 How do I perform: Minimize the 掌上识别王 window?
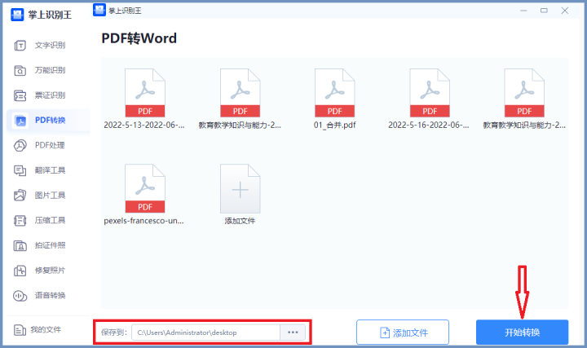[523, 11]
